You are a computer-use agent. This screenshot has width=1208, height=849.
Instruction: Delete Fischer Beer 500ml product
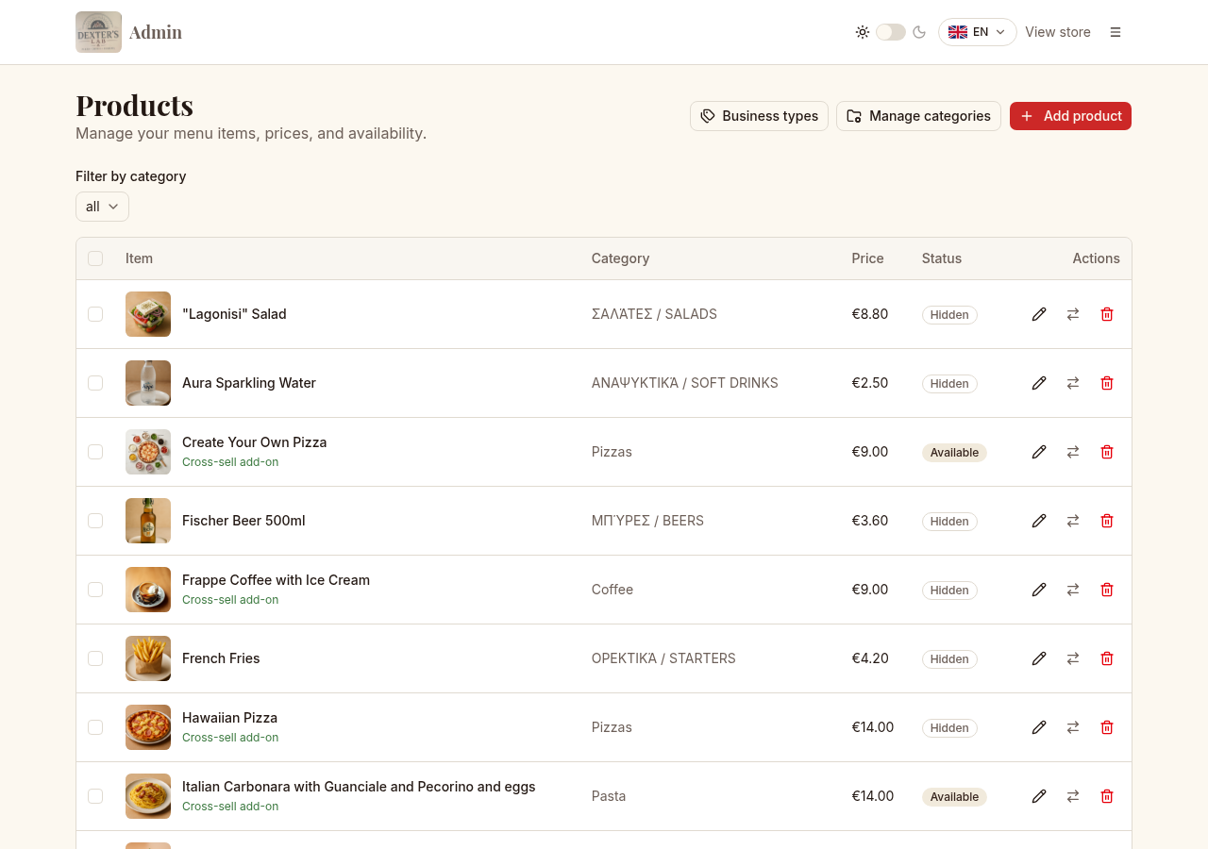(1107, 521)
